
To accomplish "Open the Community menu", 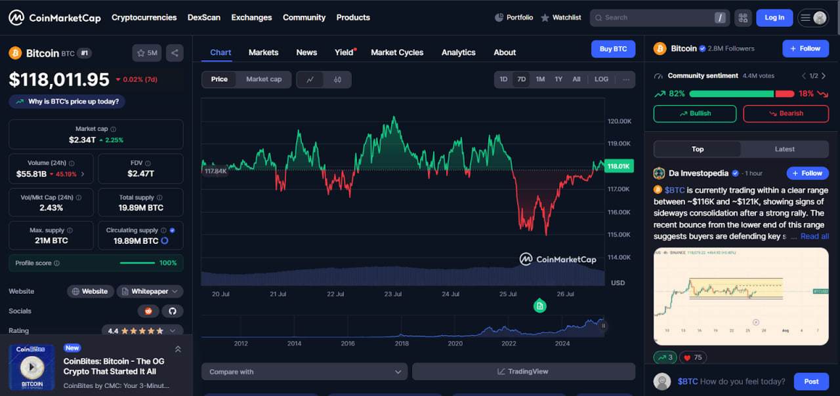I will coord(304,18).
